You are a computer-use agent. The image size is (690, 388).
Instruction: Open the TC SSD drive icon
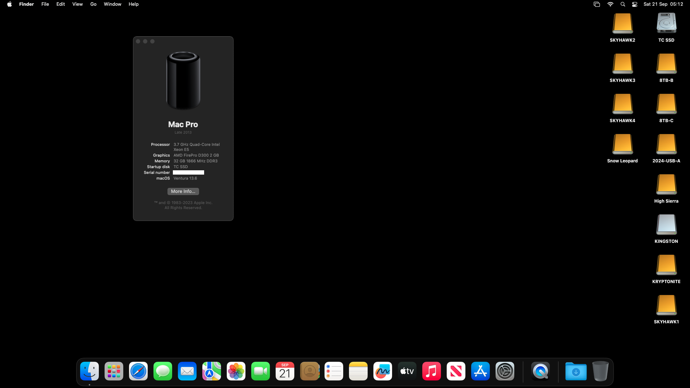click(666, 23)
